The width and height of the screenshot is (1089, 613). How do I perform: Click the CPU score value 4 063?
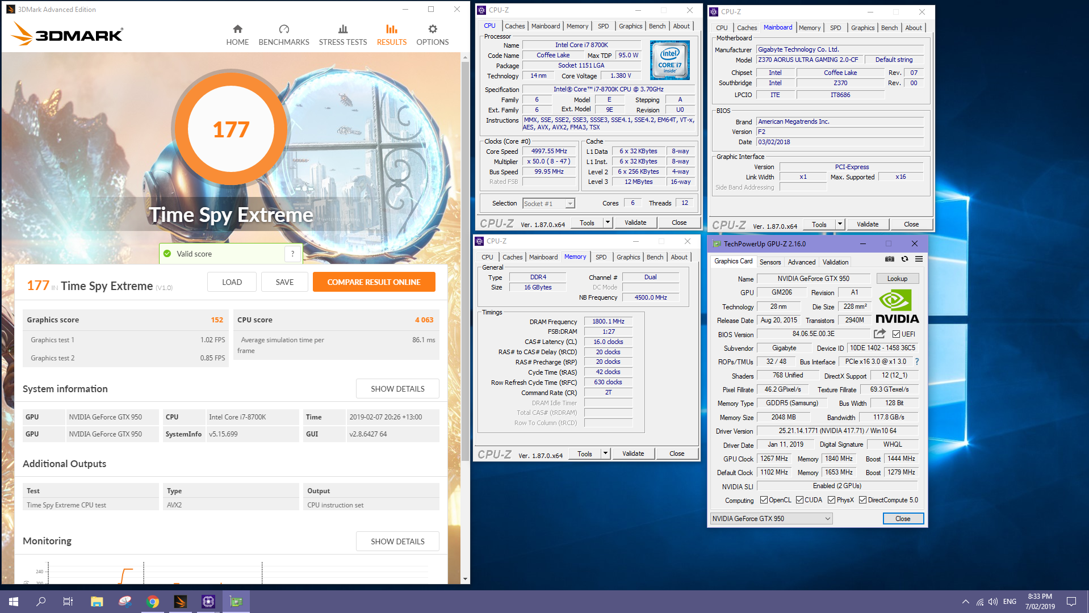[x=424, y=320]
